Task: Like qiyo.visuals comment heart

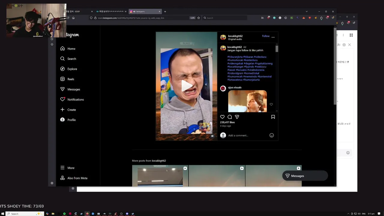Action: [x=271, y=104]
